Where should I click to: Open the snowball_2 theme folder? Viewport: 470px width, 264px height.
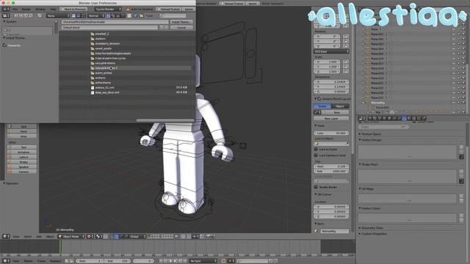102,34
